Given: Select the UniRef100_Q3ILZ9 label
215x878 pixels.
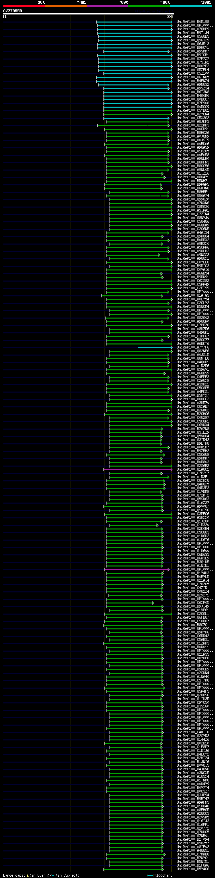Looking at the screenshot, I should coord(193,433).
